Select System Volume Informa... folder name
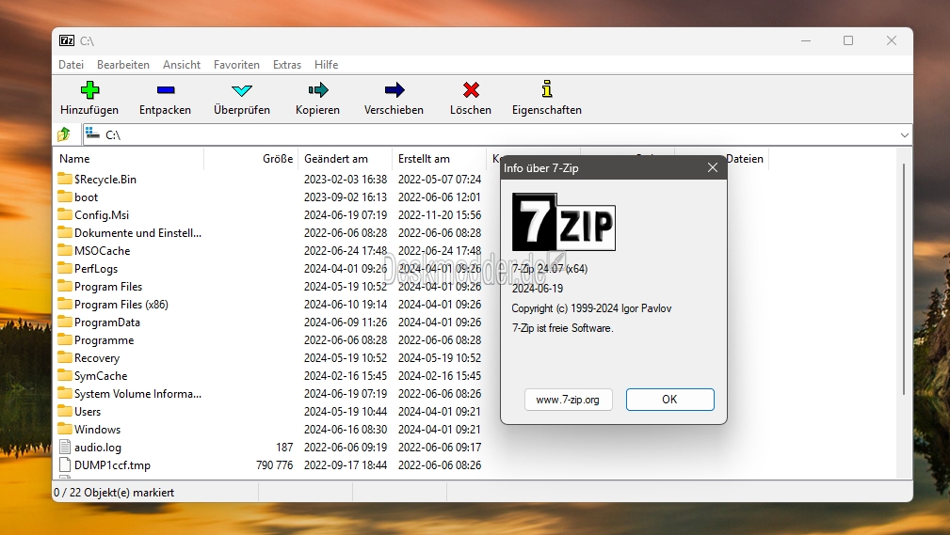 point(137,393)
